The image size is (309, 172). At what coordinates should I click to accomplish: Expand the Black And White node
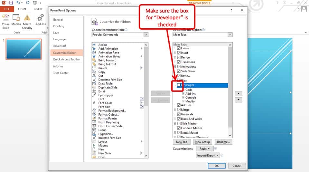(x=175, y=119)
